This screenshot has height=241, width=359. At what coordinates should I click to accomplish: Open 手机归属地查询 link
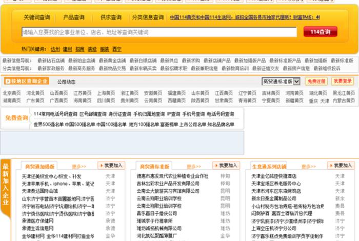(x=149, y=114)
